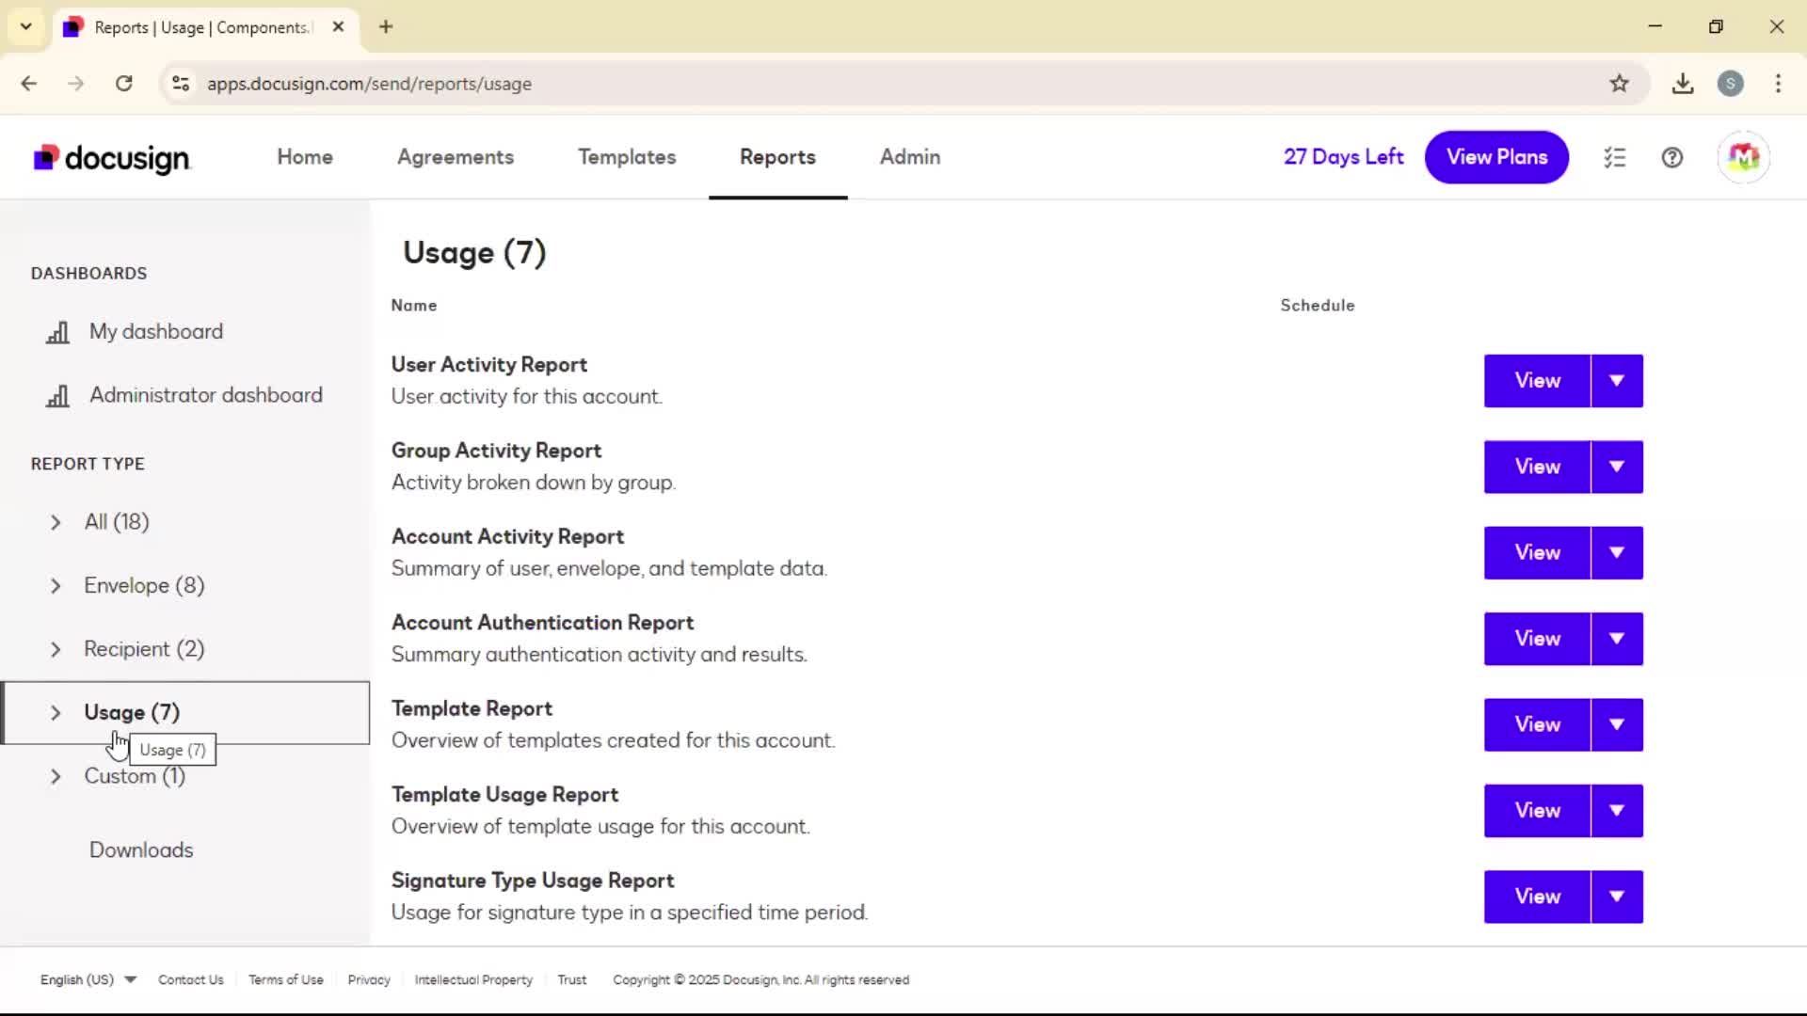
Task: Open browser downloads icon
Action: [1683, 84]
